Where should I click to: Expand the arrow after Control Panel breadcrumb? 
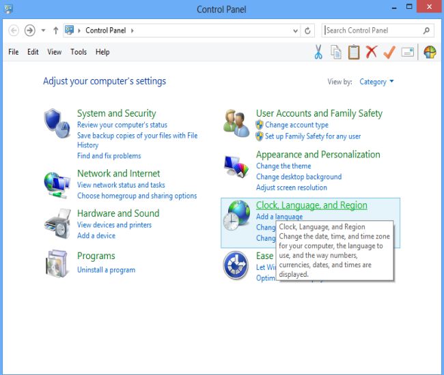click(x=132, y=31)
